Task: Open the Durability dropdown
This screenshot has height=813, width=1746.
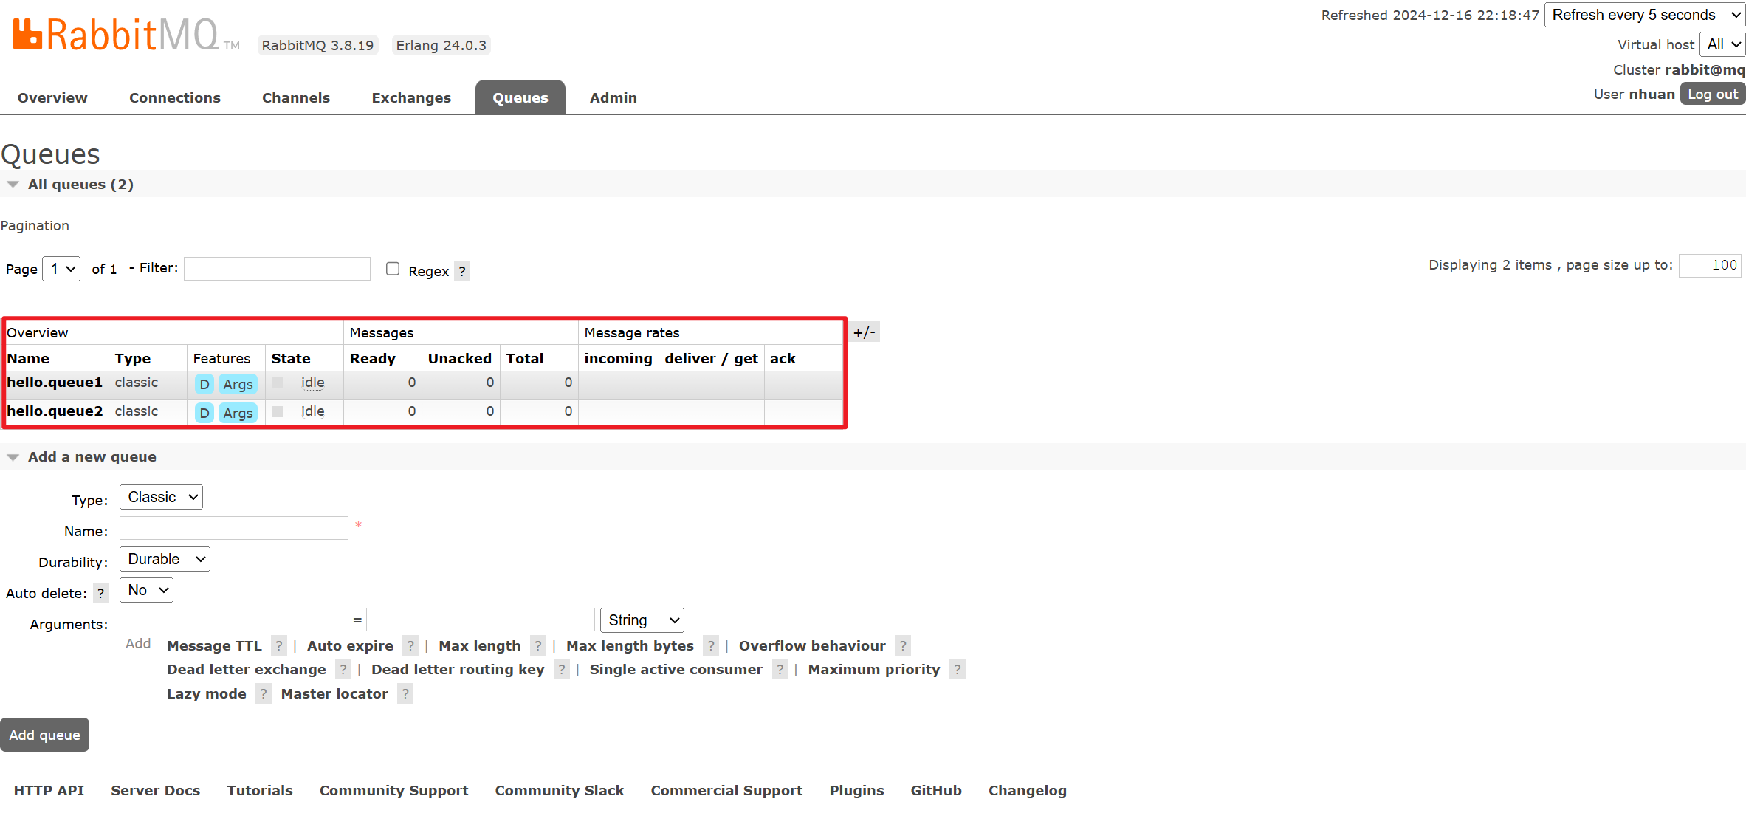Action: point(165,559)
